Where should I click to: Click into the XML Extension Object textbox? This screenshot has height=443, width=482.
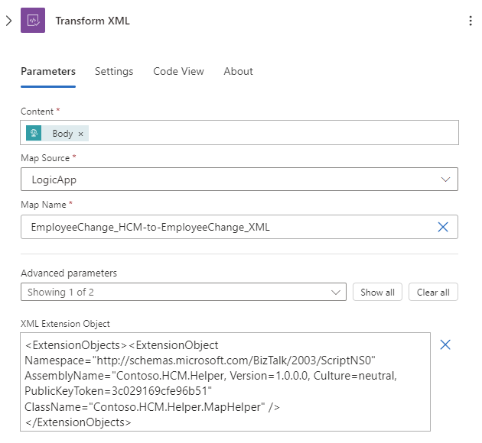(x=225, y=382)
